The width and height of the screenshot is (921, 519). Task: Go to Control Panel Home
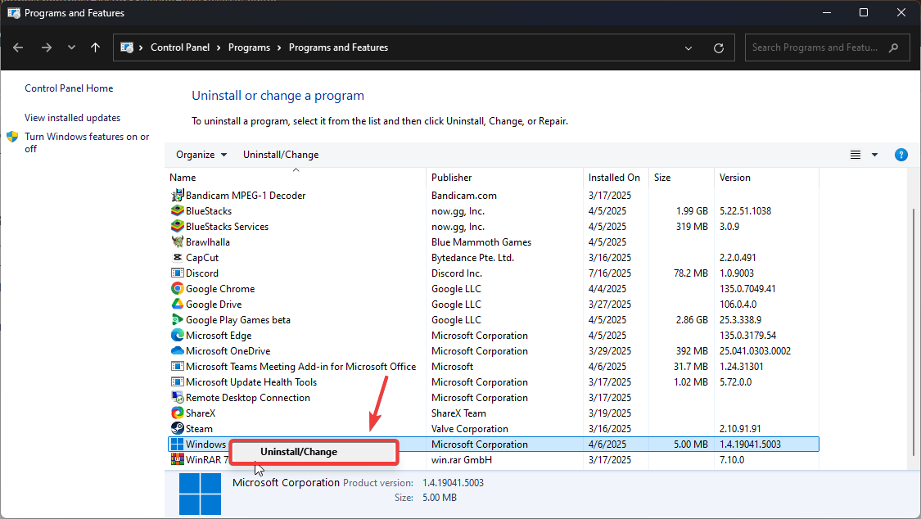click(x=69, y=88)
